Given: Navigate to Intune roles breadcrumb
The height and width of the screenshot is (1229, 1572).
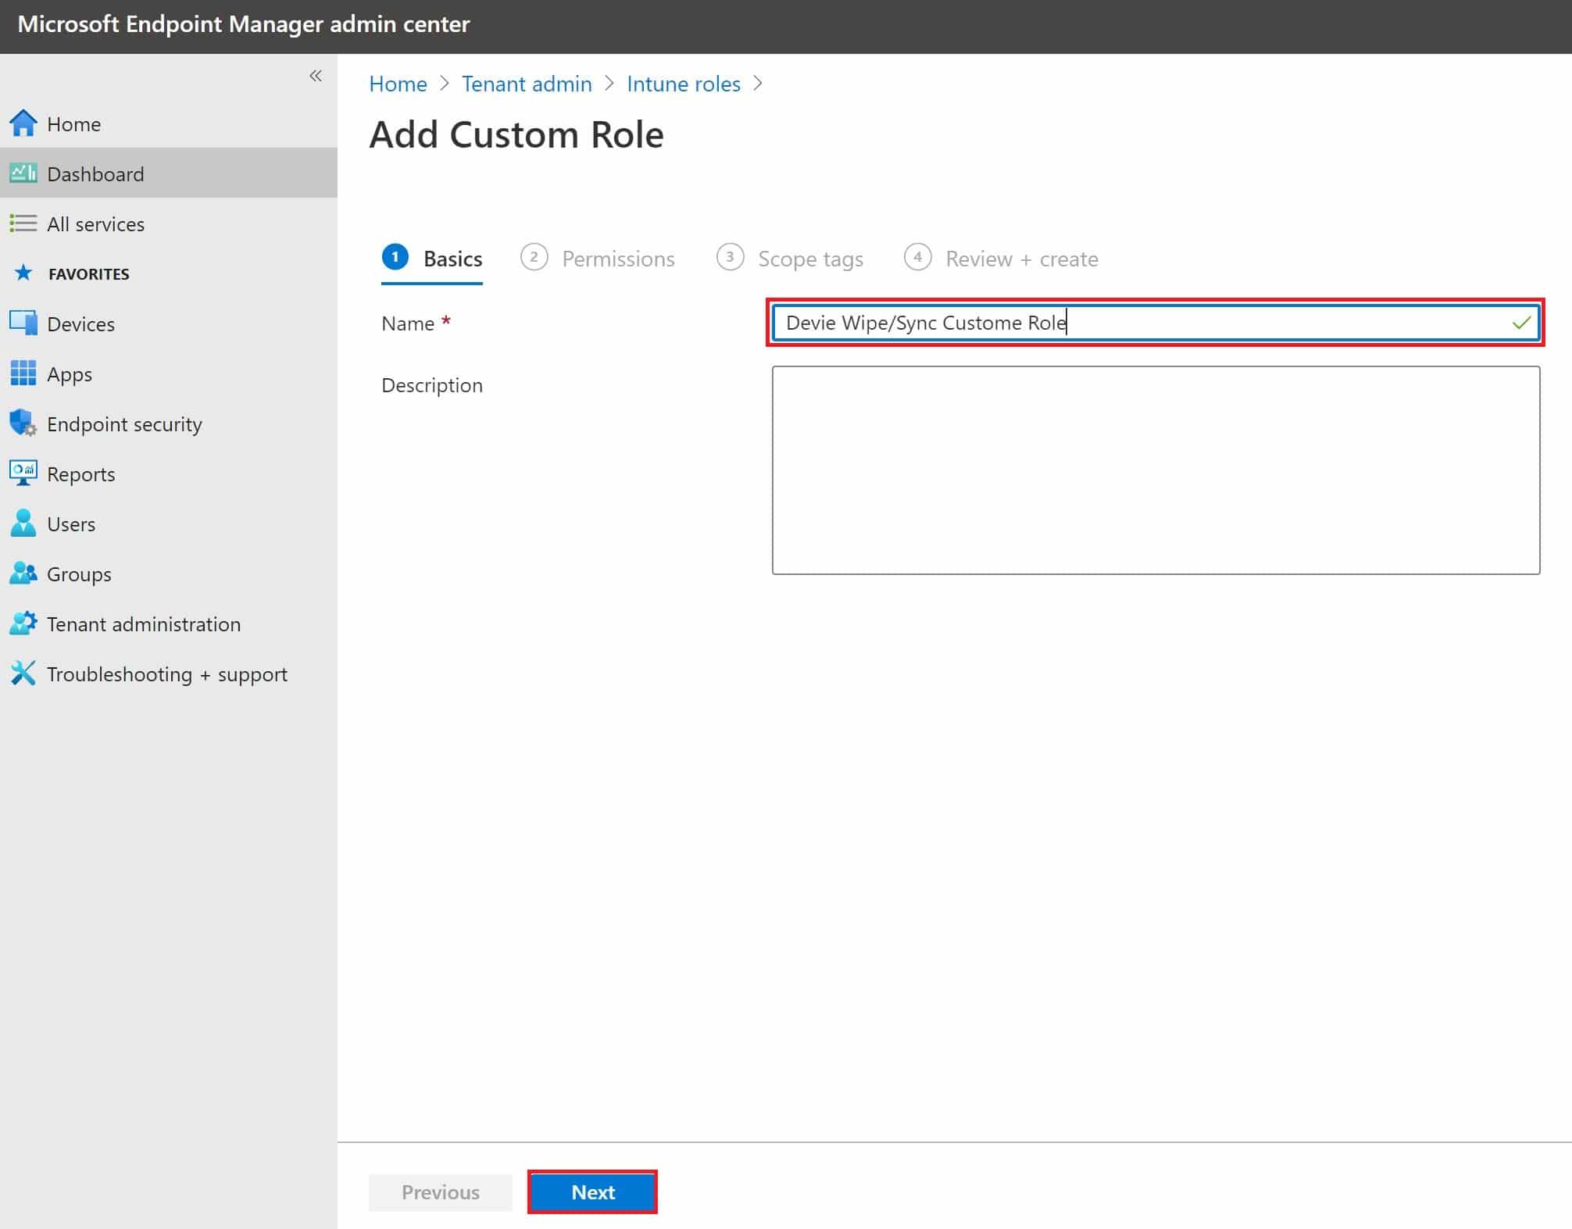Looking at the screenshot, I should click(683, 84).
